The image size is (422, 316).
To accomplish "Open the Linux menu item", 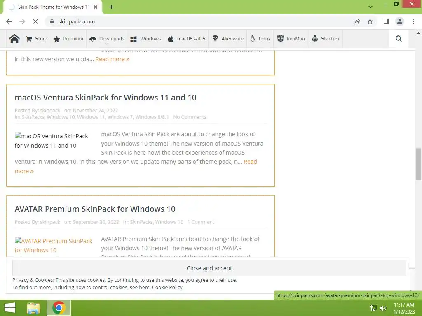I will (260, 39).
